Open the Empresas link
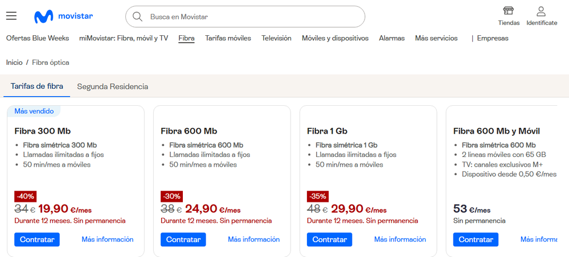 click(493, 38)
